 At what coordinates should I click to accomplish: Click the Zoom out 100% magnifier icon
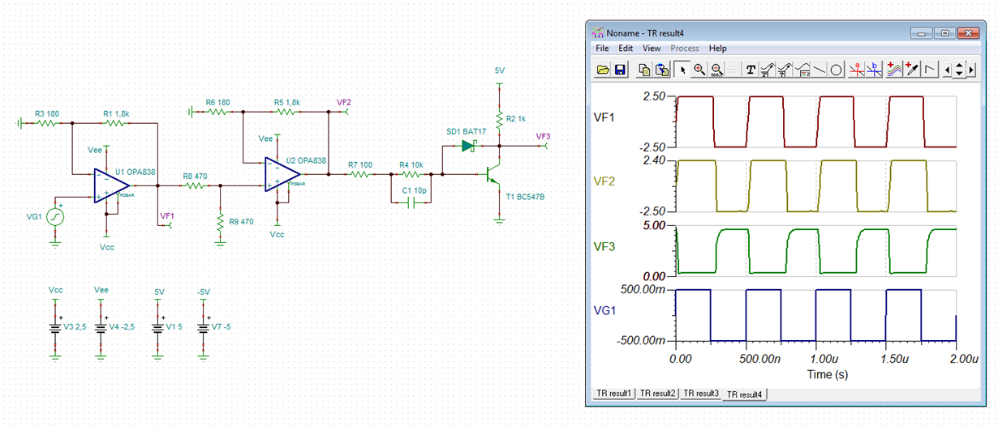(716, 70)
